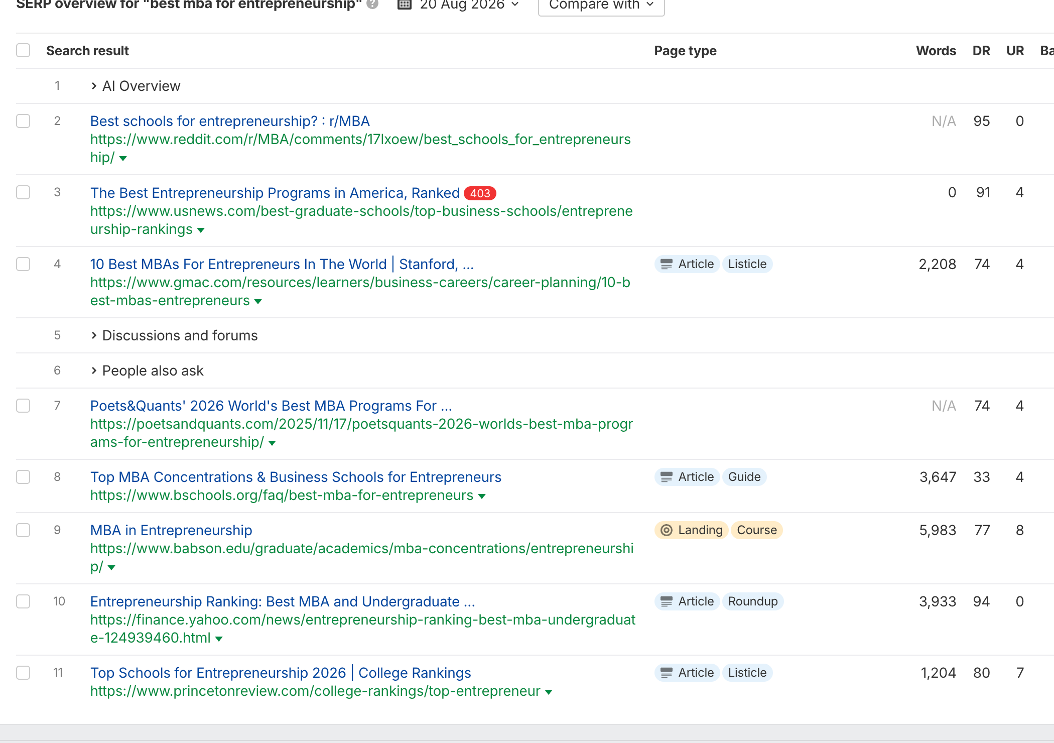
Task: Select checkbox for gmac 10 Best MBAs result
Action: pyautogui.click(x=23, y=264)
